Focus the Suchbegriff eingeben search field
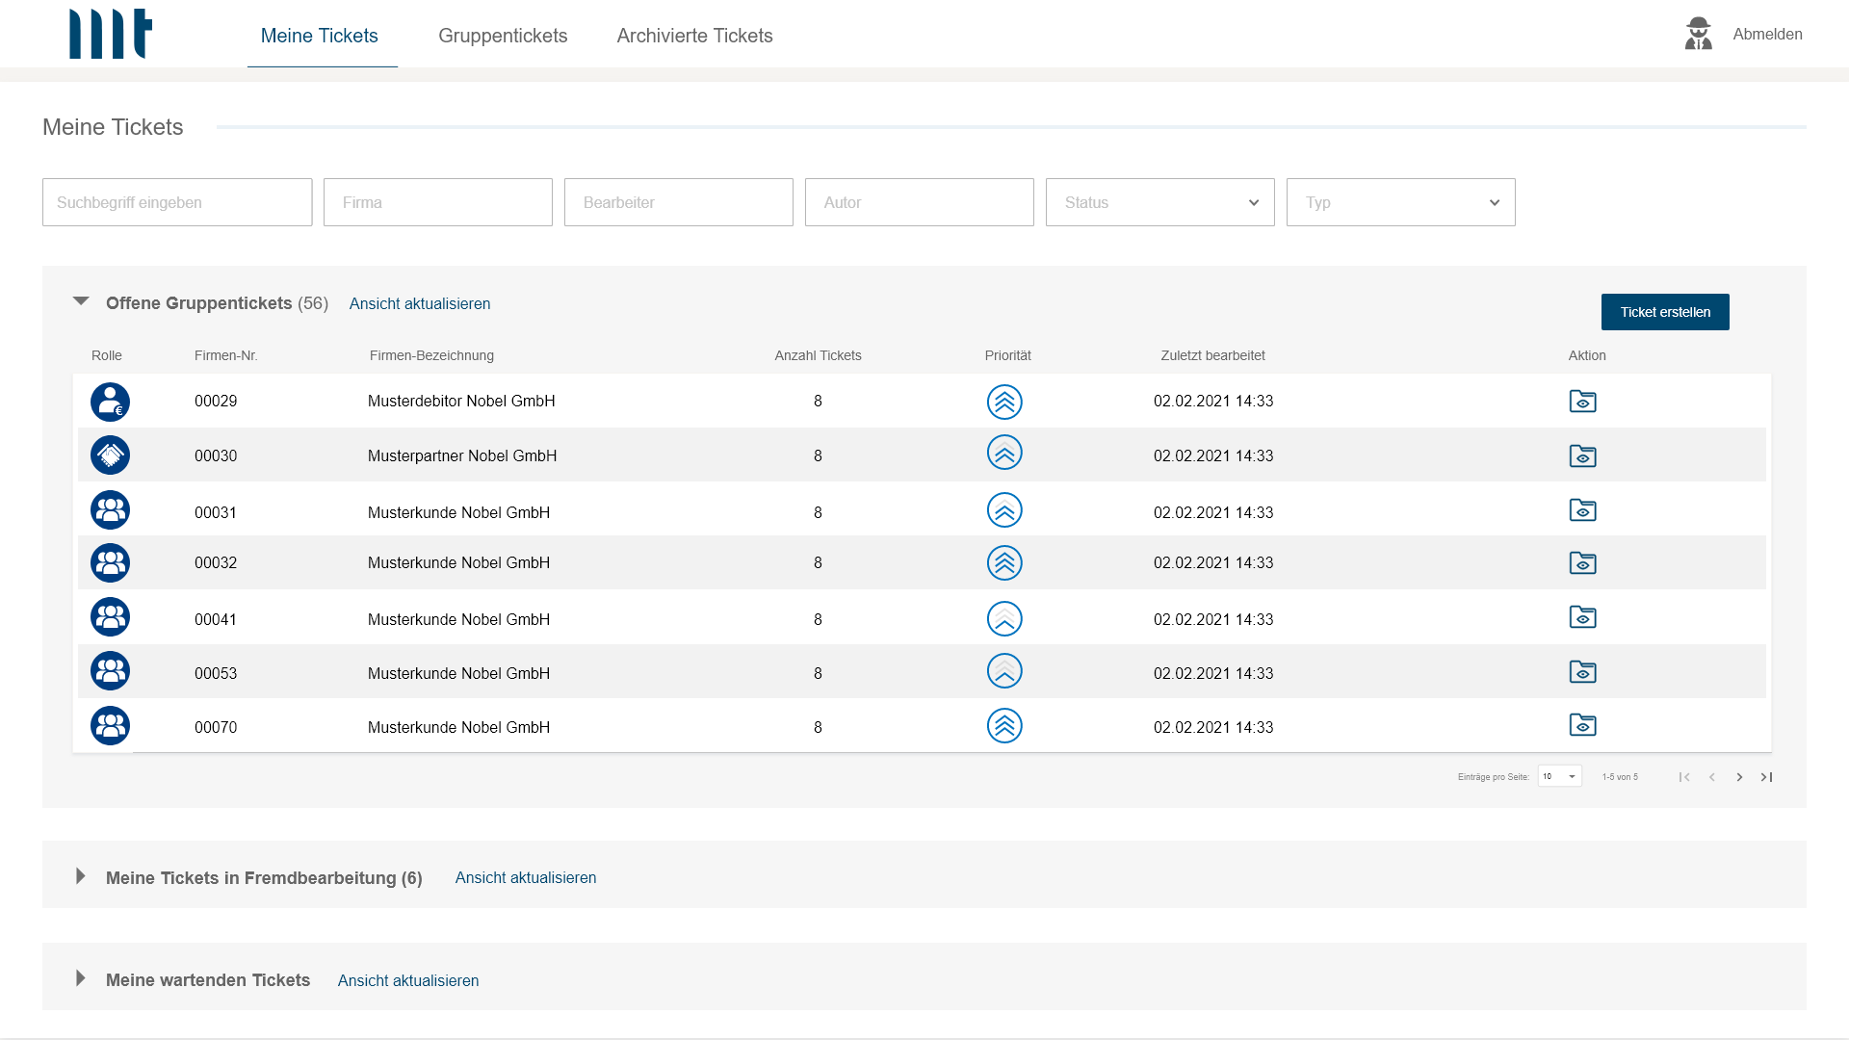The image size is (1849, 1040). [x=177, y=202]
